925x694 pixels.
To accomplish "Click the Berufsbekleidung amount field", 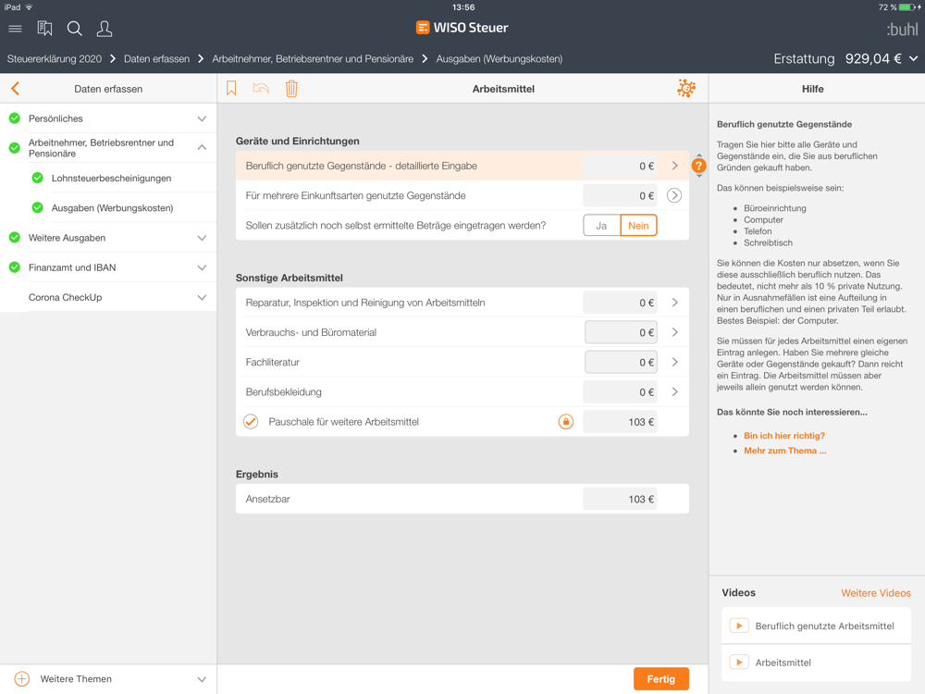I will point(620,391).
